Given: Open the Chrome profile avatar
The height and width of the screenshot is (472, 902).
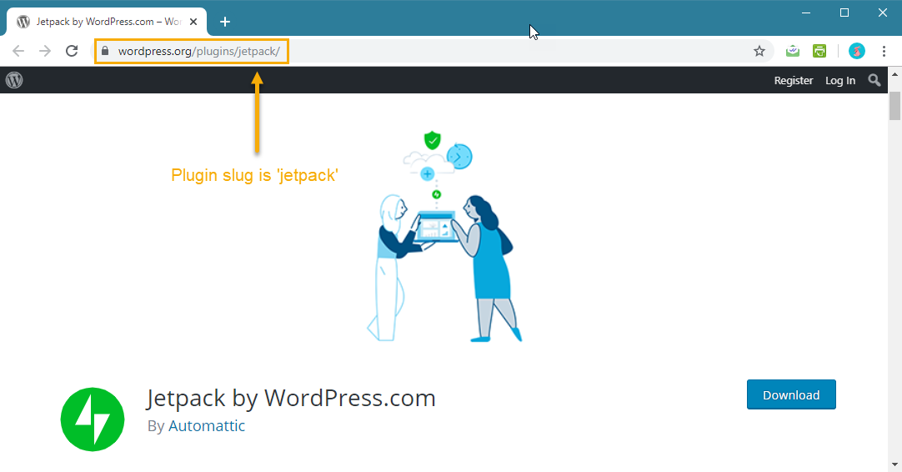Looking at the screenshot, I should click(856, 51).
